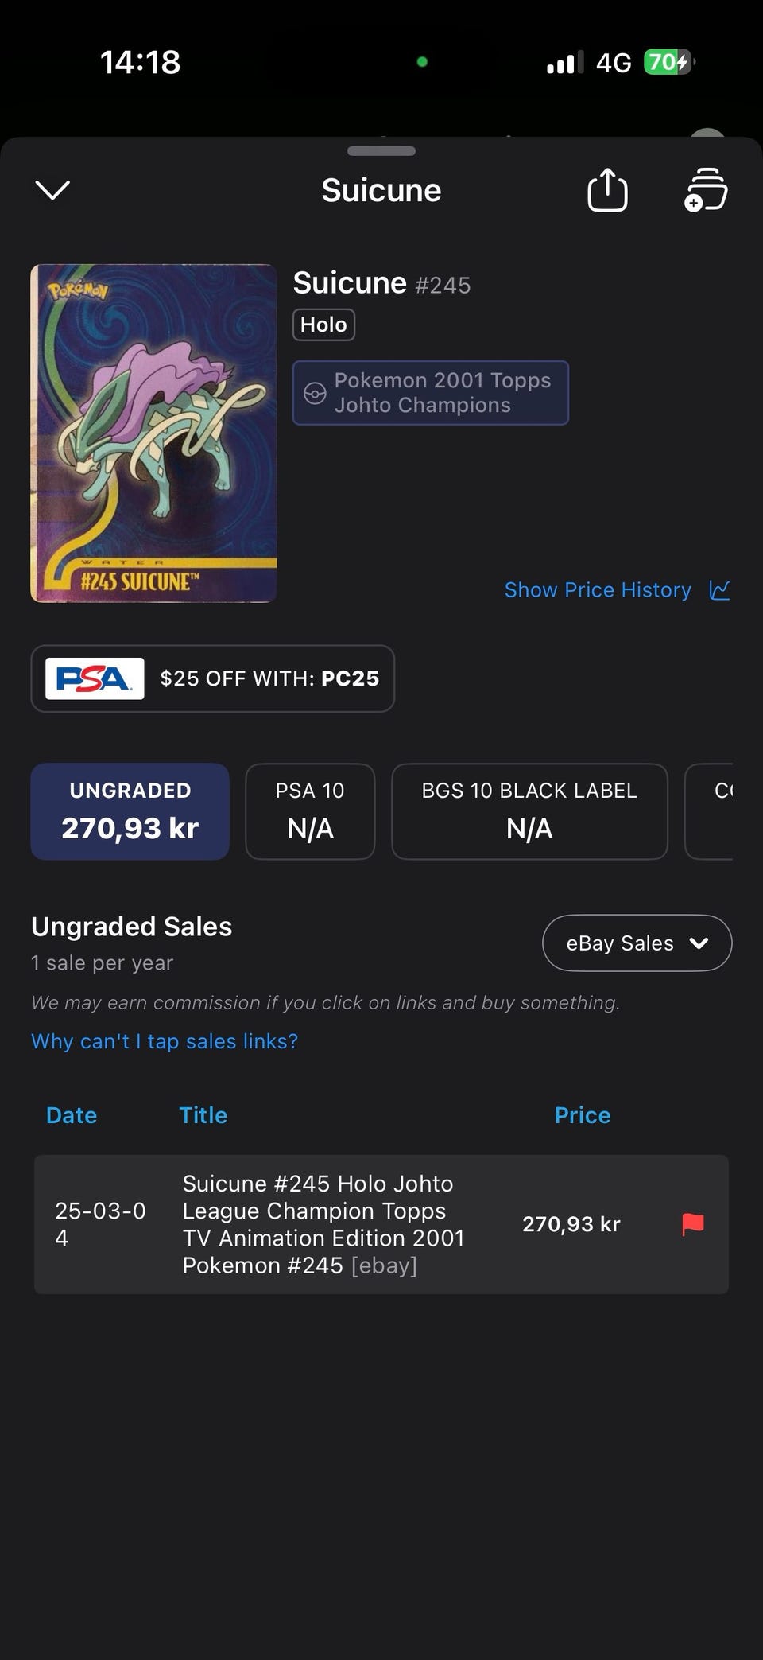
Task: Sort sales by Price column
Action: [583, 1115]
